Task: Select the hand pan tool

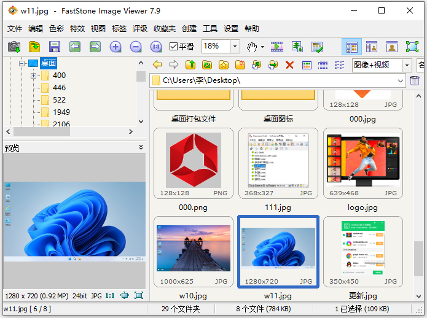Action: 252,47
